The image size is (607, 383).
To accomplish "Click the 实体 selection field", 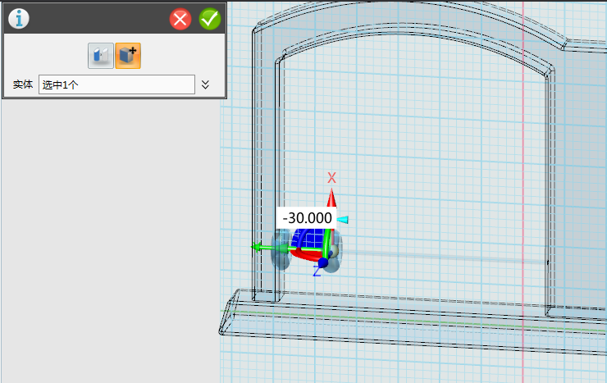I will click(116, 84).
